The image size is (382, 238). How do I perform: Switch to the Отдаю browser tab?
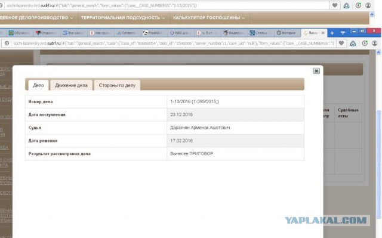click(x=46, y=33)
